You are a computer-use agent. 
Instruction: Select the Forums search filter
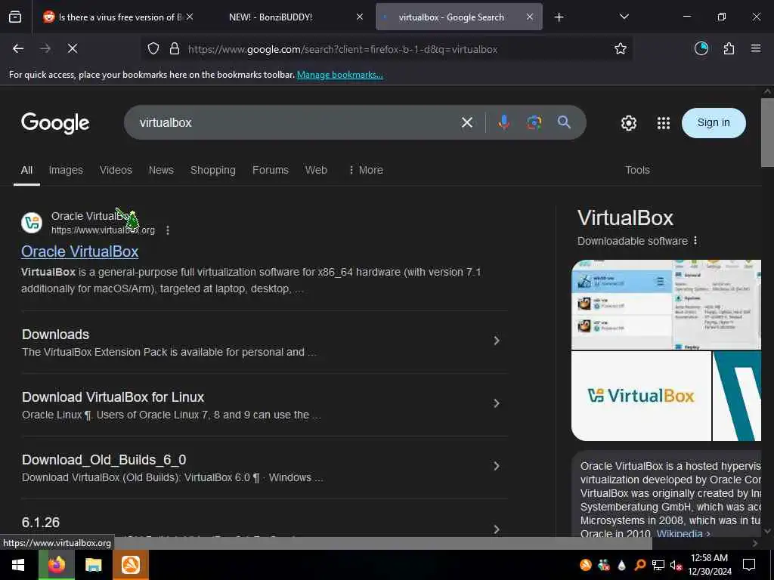271,170
